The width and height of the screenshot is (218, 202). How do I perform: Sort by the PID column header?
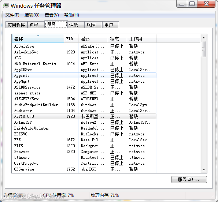[x=71, y=38]
